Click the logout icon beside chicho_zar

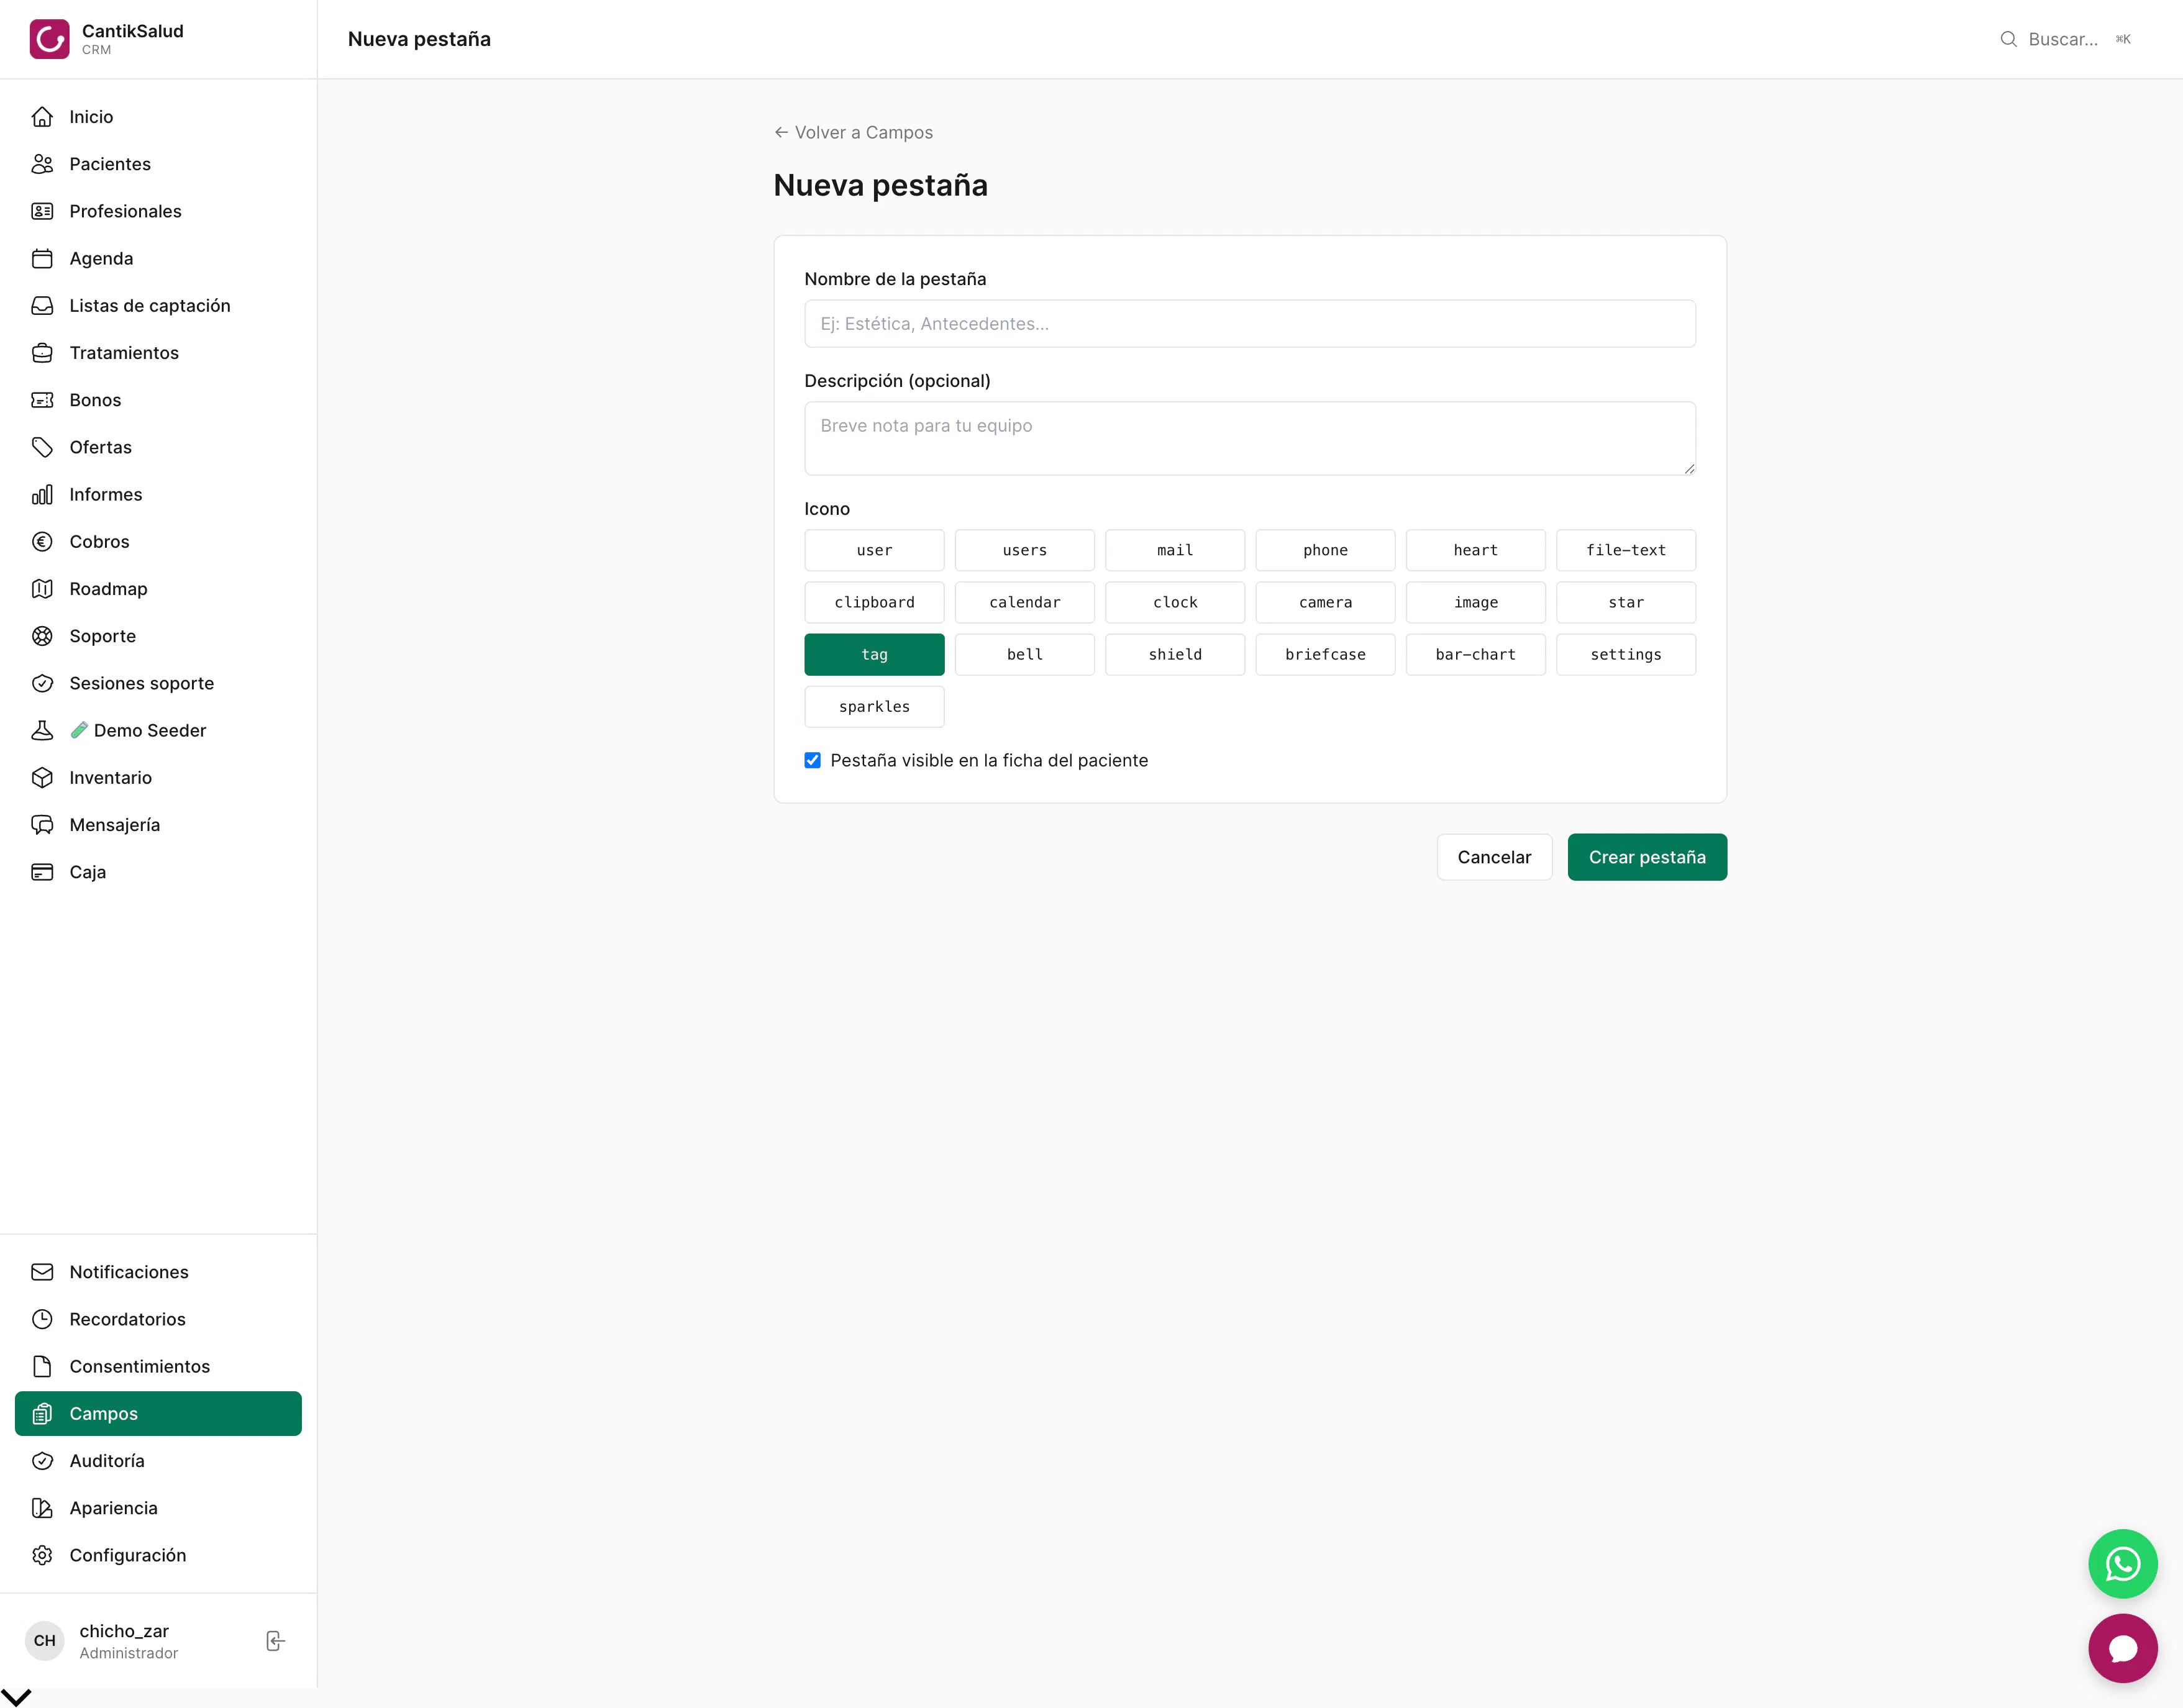(275, 1641)
